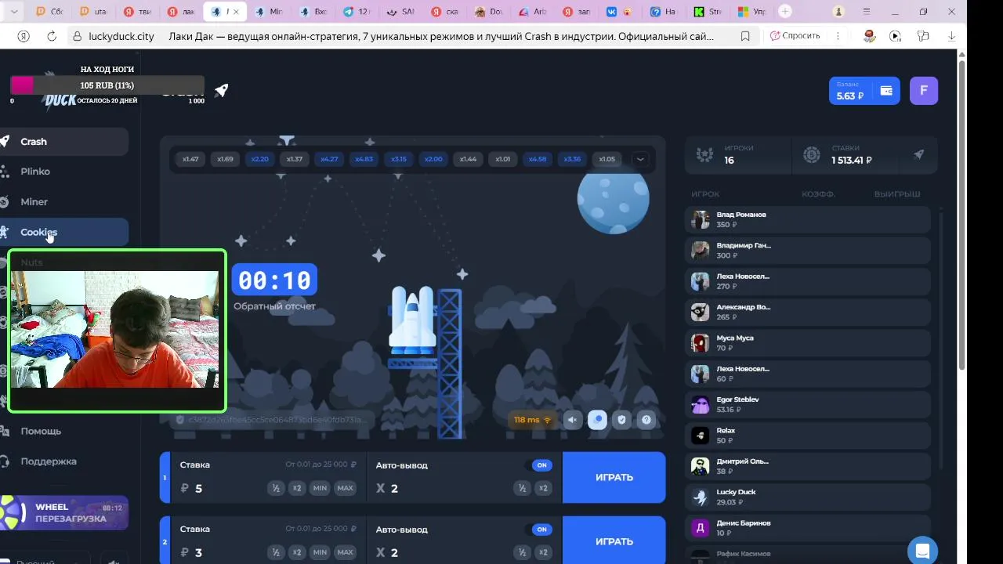1003x564 pixels.
Task: Select the x3.36 history multiplier
Action: point(572,159)
